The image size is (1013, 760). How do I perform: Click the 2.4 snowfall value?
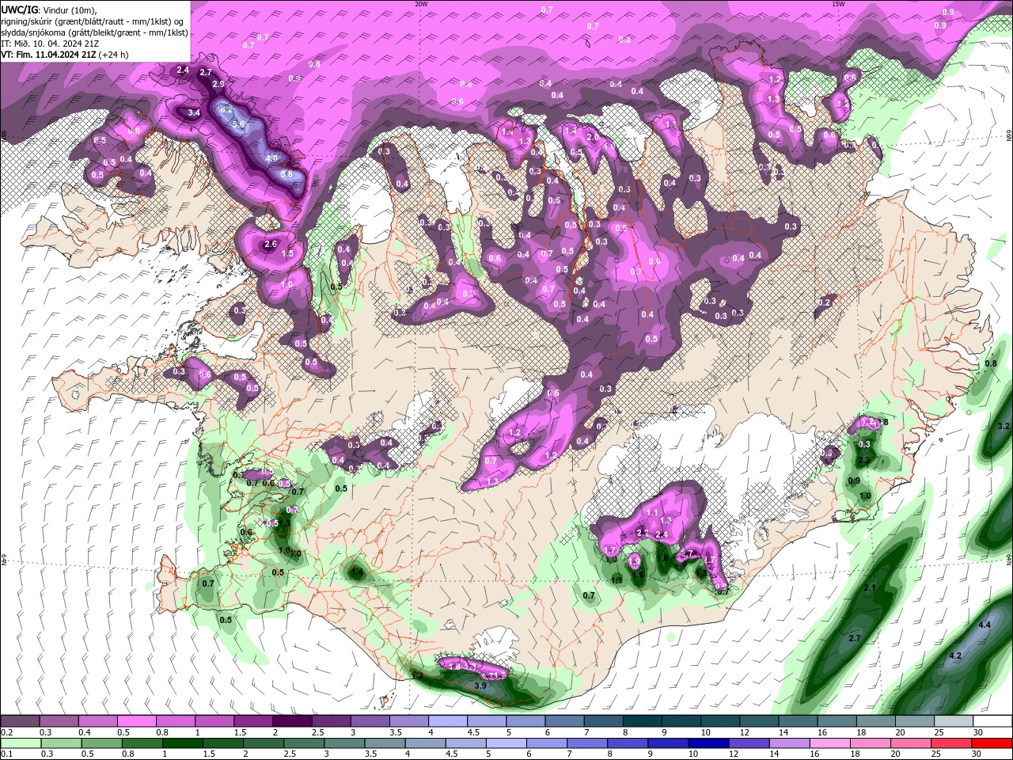pyautogui.click(x=183, y=70)
